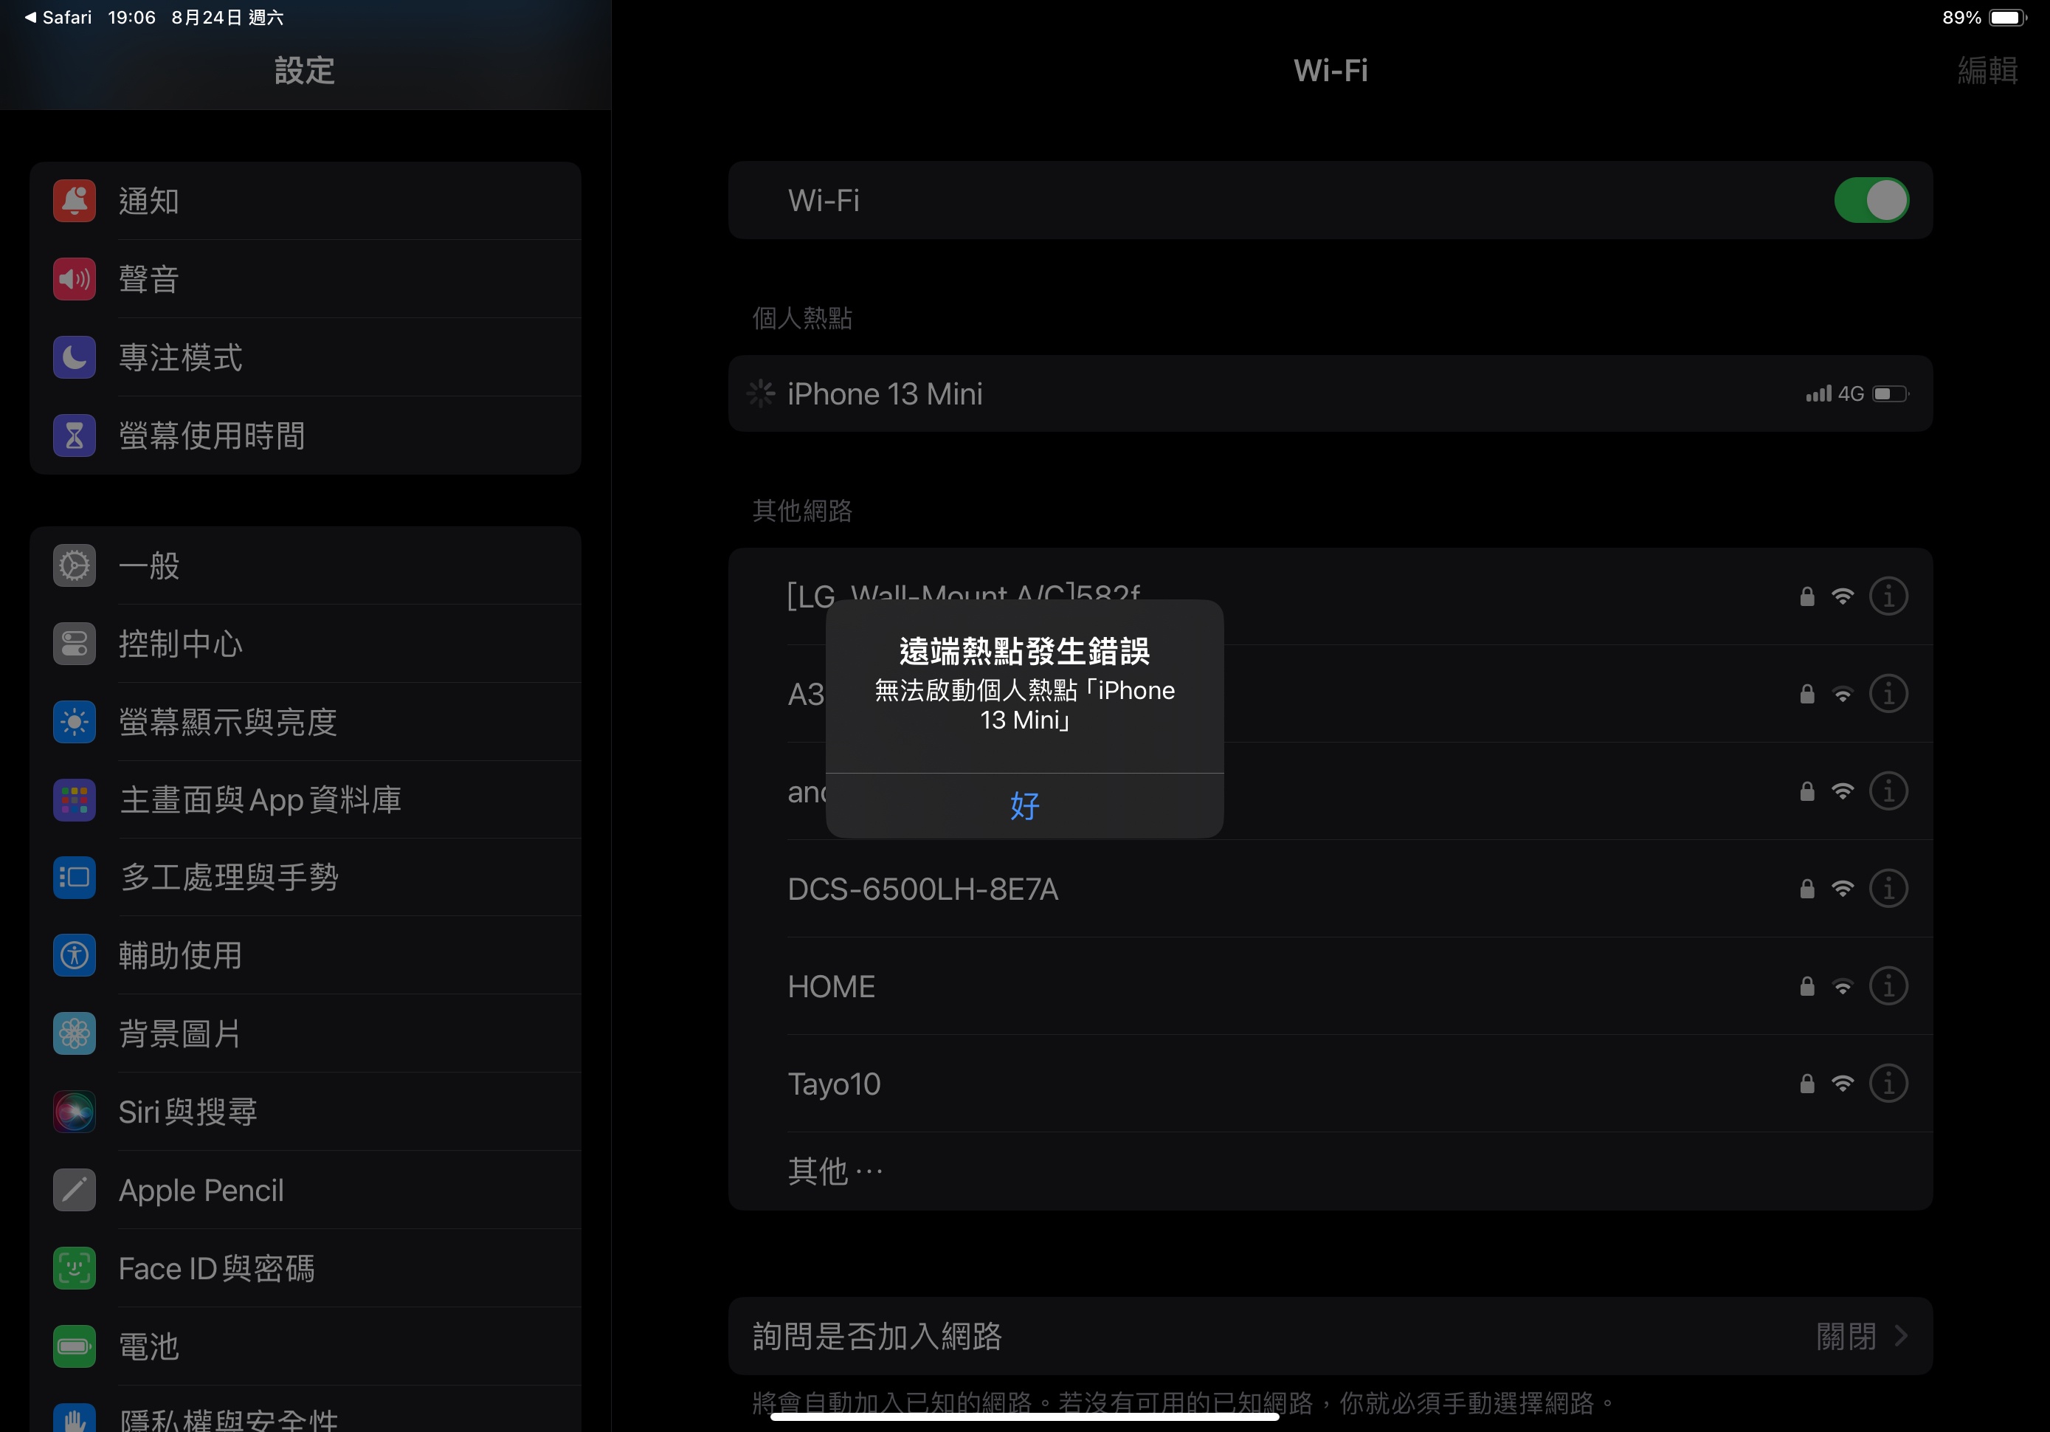The image size is (2050, 1432).
Task: Open Siri與搜尋 icon
Action: (x=74, y=1112)
